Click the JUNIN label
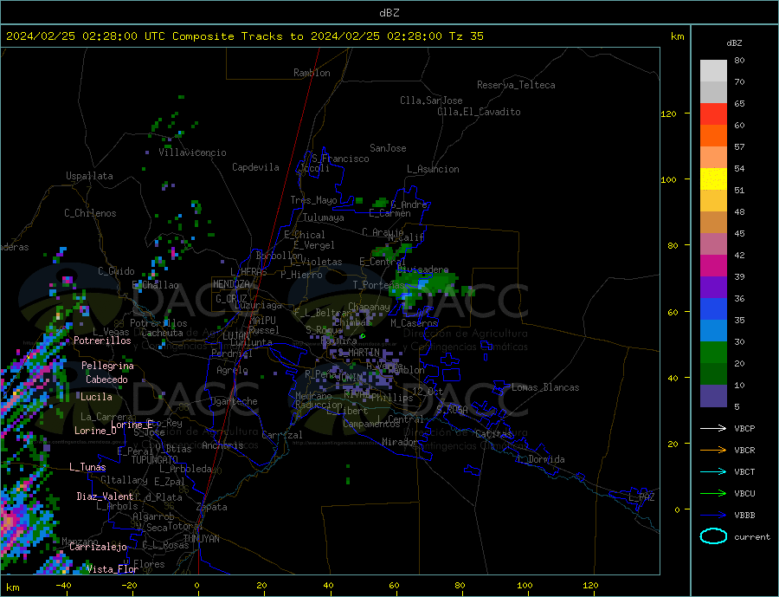Screen dimensions: 779x597 [350, 378]
